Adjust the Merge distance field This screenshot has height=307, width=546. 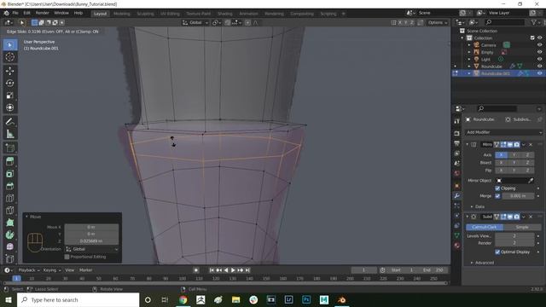[x=518, y=196]
